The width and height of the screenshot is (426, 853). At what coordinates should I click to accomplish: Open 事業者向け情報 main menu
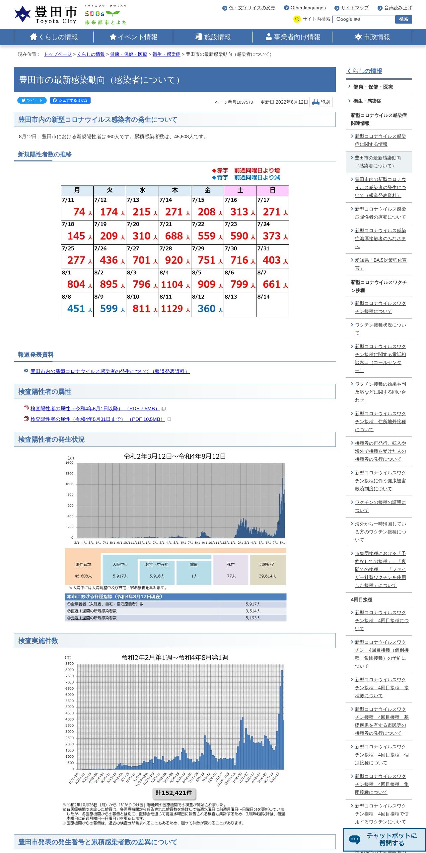tap(293, 37)
